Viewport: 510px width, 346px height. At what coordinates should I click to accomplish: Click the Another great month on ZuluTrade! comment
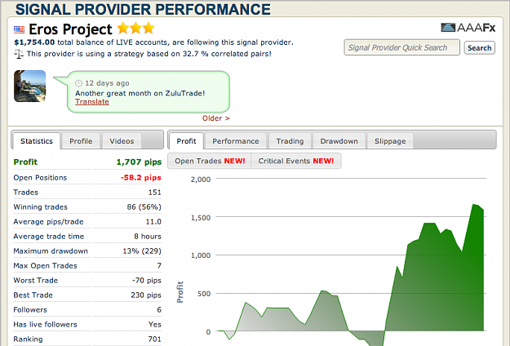[x=140, y=93]
